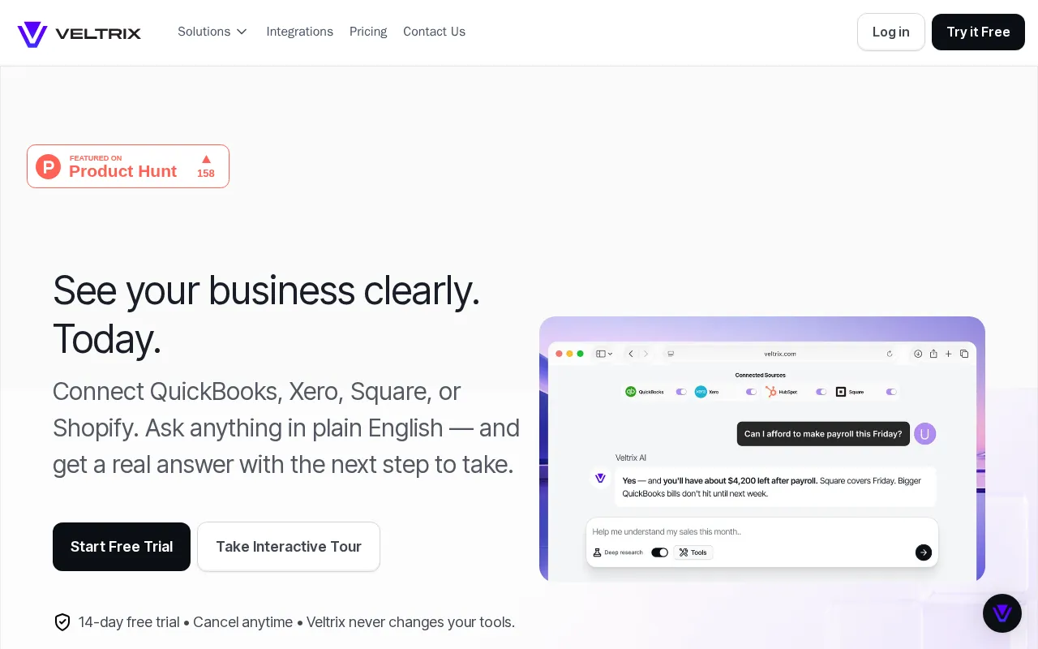Click the share icon in the demo browser
The height and width of the screenshot is (649, 1038).
coord(933,354)
